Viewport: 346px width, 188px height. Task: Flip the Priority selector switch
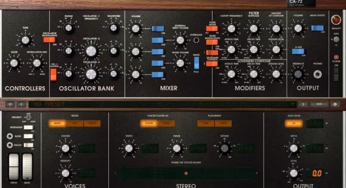28,117
